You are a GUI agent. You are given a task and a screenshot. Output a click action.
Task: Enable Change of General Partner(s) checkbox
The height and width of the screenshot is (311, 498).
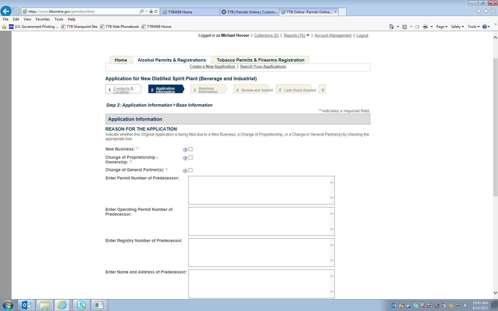191,170
